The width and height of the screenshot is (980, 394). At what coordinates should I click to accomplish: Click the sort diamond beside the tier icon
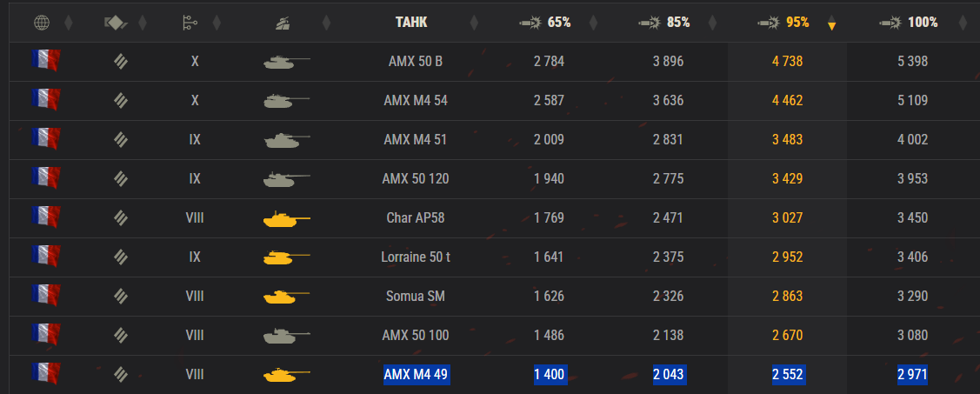coord(217,23)
